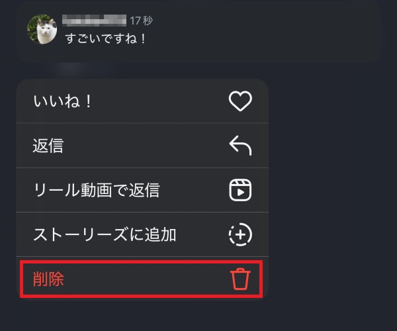Click the red trash can icon
The image size is (397, 331).
pyautogui.click(x=240, y=279)
